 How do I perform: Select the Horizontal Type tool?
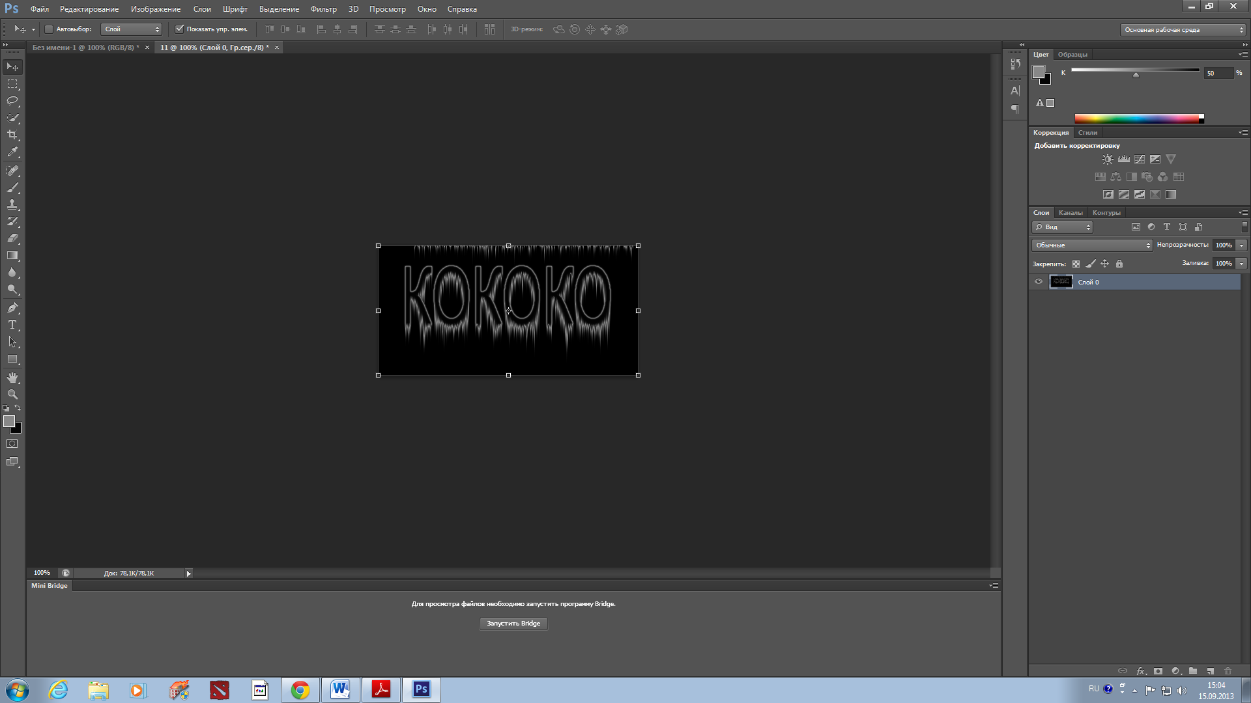pos(12,325)
